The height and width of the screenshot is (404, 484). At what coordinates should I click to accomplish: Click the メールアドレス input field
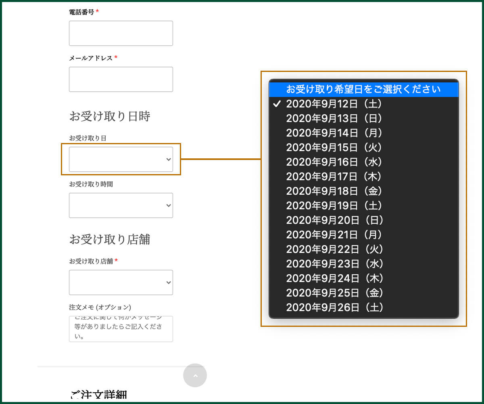[121, 79]
